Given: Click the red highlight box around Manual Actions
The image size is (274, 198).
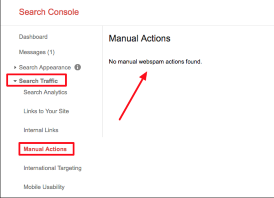Looking at the screenshot, I should [47, 149].
